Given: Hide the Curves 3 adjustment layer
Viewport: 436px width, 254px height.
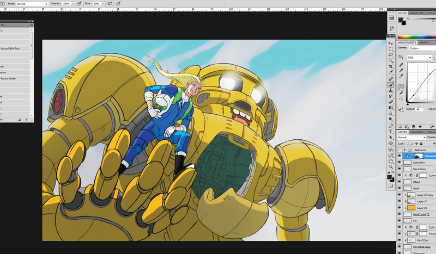Looking at the screenshot, I should click(399, 156).
